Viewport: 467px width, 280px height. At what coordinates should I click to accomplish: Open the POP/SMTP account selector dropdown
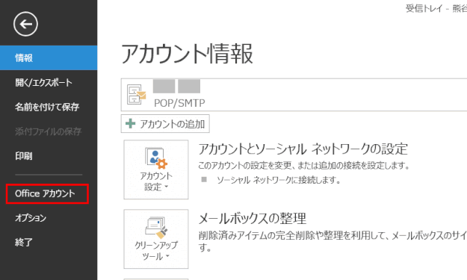pyautogui.click(x=294, y=95)
